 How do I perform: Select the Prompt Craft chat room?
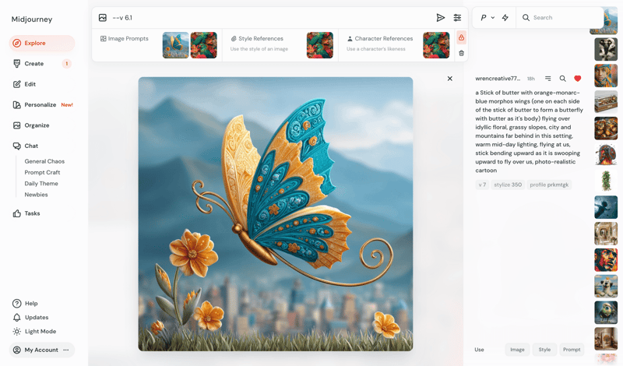tap(42, 172)
